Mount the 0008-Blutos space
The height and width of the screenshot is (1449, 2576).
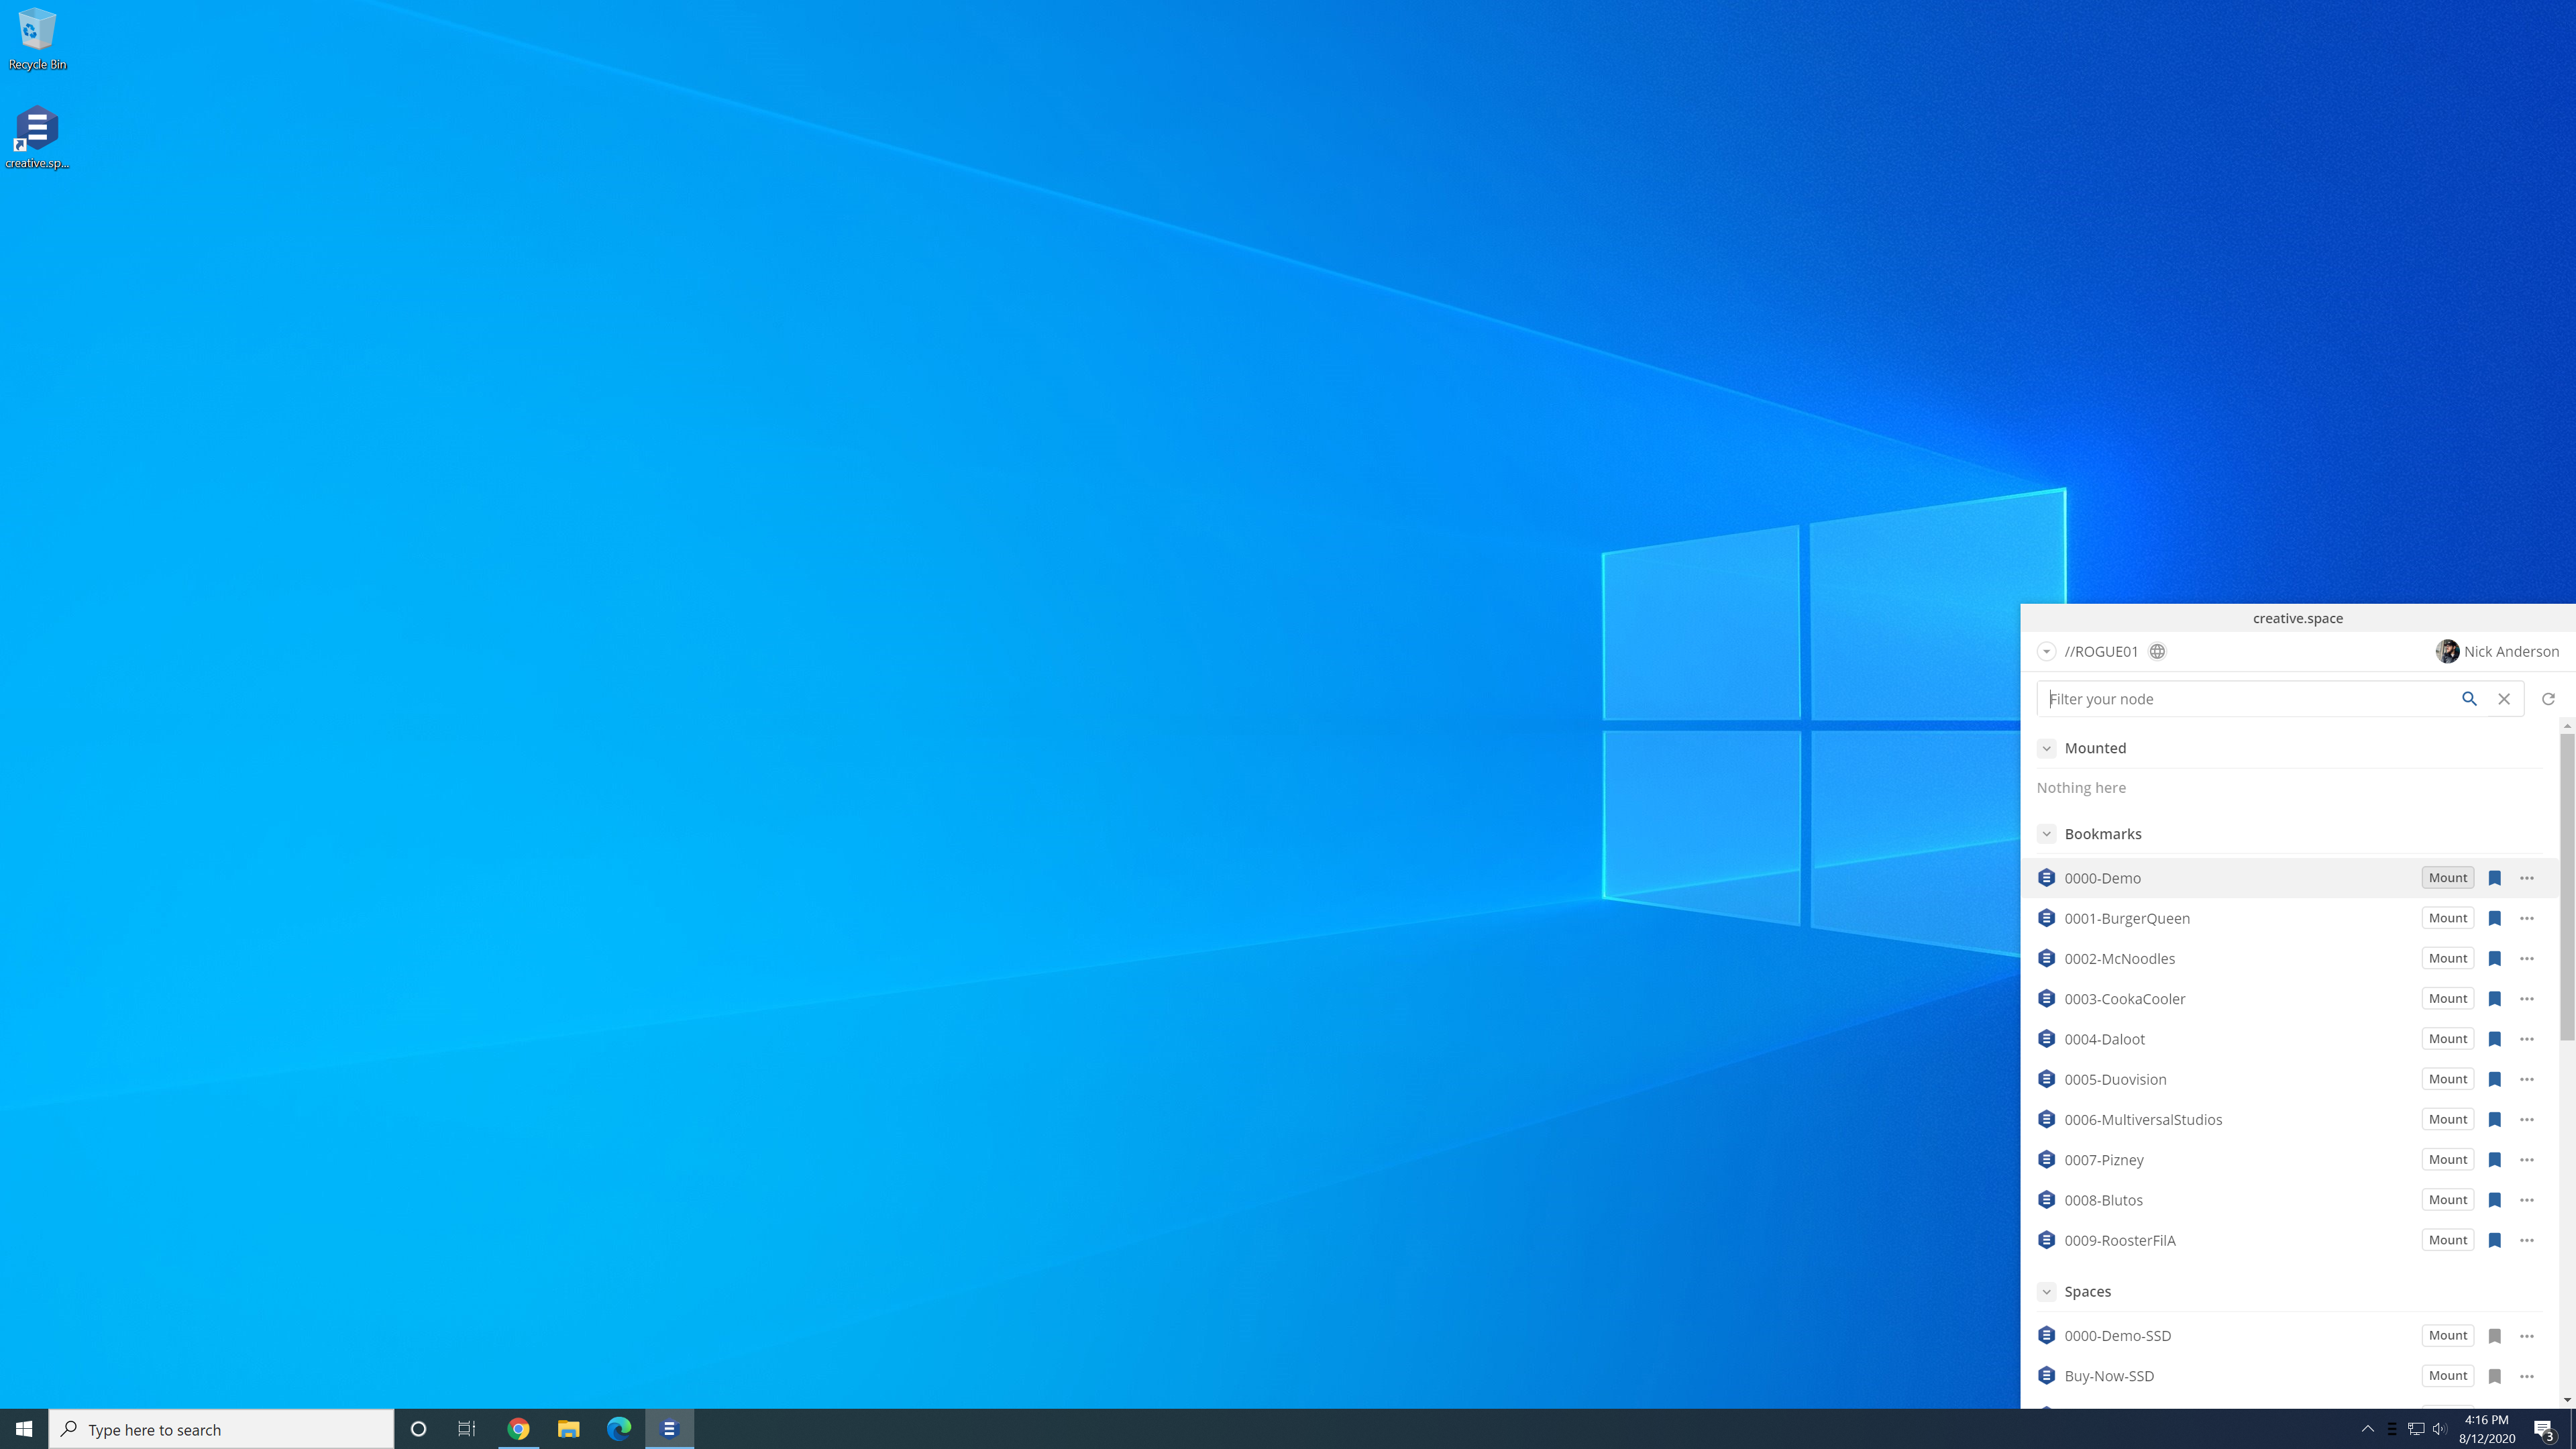(2447, 1200)
